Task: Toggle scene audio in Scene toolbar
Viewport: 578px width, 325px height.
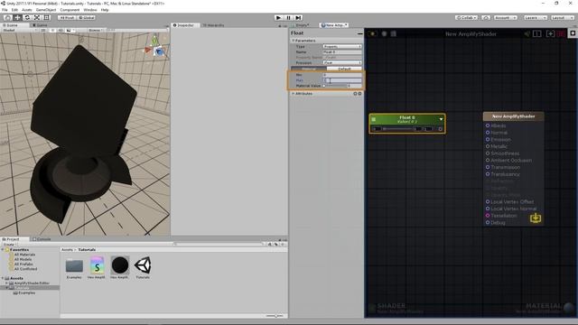Action: [x=61, y=30]
